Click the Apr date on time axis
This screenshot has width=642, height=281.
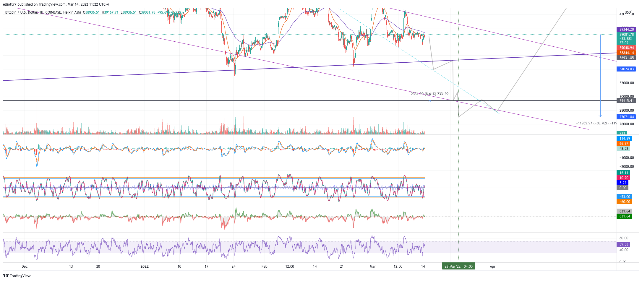[492, 267]
